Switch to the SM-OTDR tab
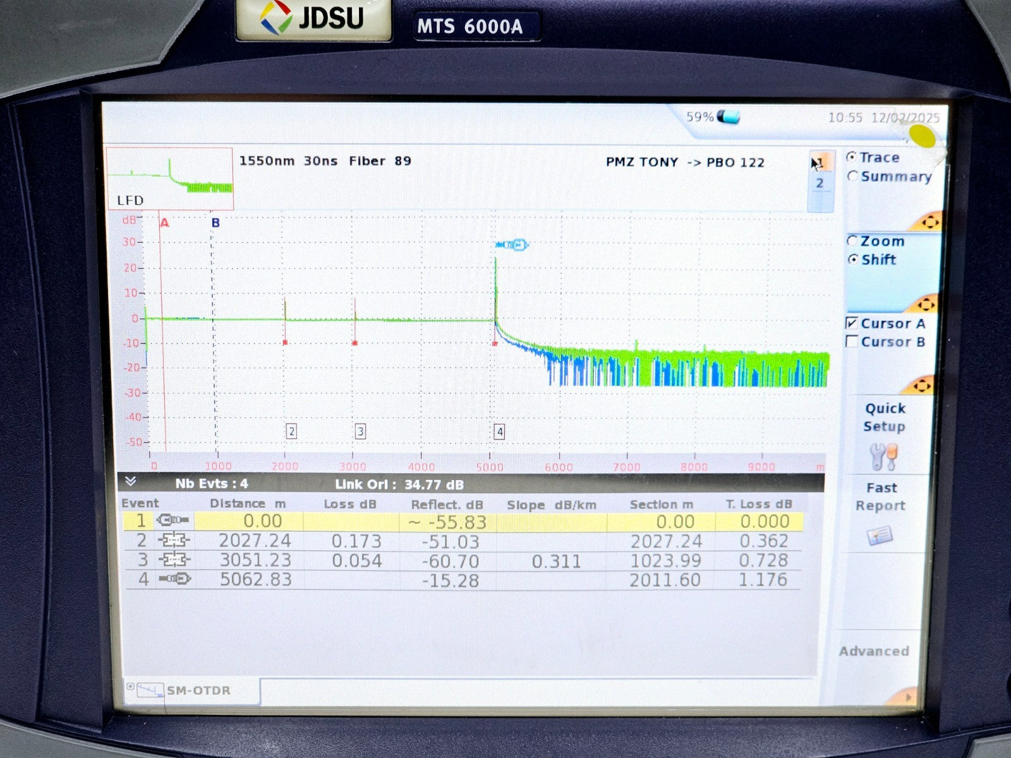 197,690
